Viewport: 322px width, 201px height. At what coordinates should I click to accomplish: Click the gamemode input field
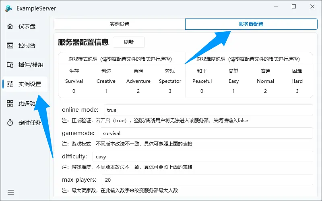(x=206, y=133)
